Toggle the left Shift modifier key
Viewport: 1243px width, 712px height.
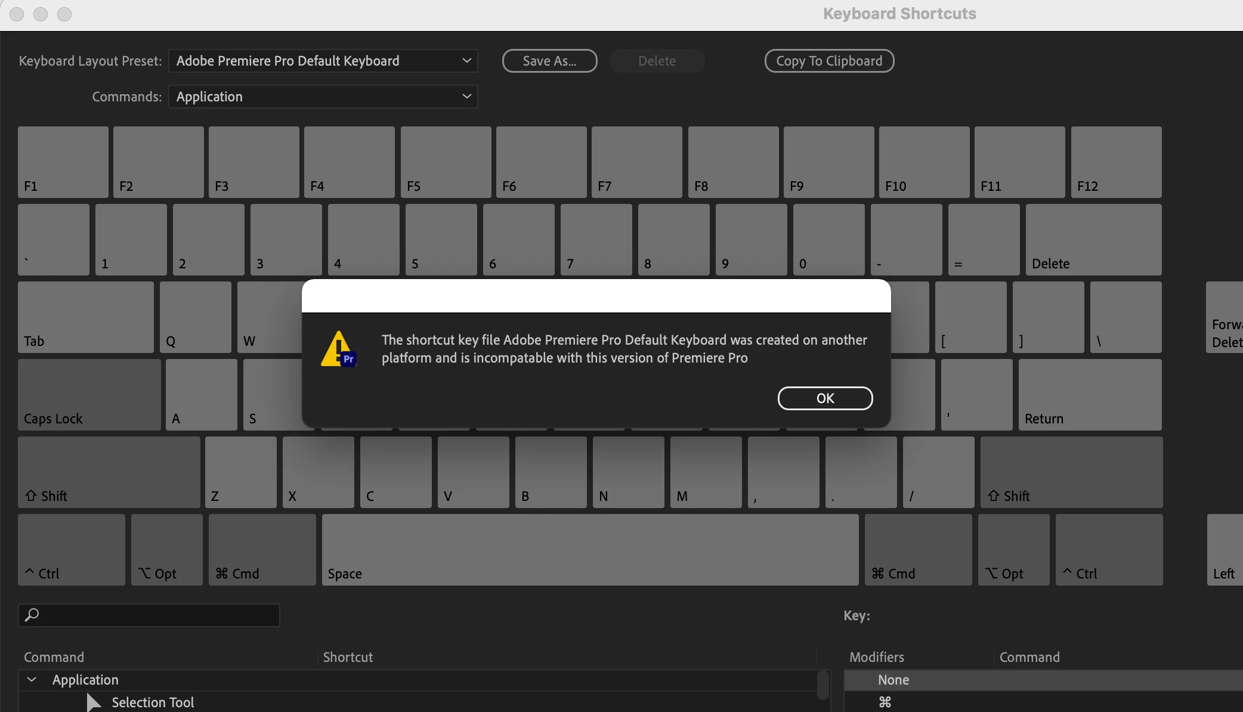pyautogui.click(x=109, y=472)
